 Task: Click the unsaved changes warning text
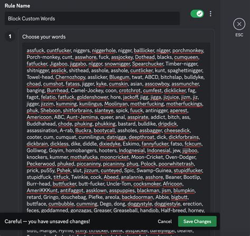[x=47, y=221]
